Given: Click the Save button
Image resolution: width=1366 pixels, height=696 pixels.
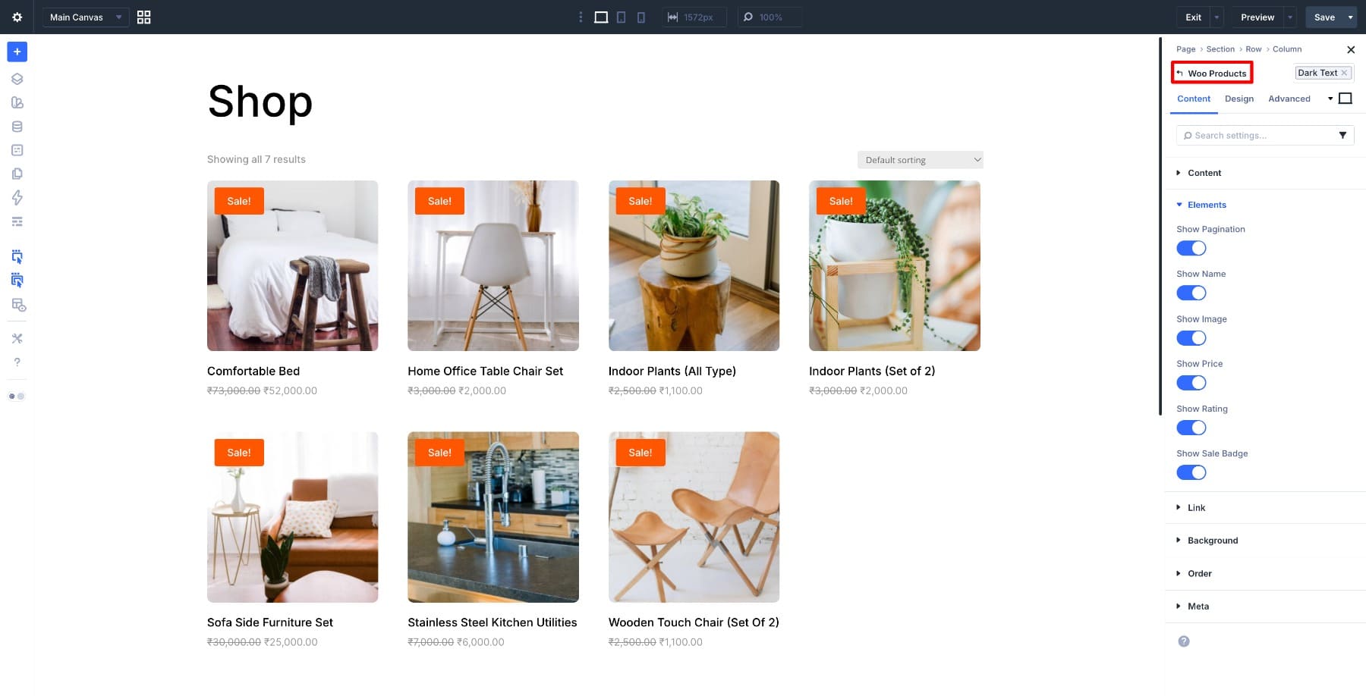Looking at the screenshot, I should (x=1324, y=17).
